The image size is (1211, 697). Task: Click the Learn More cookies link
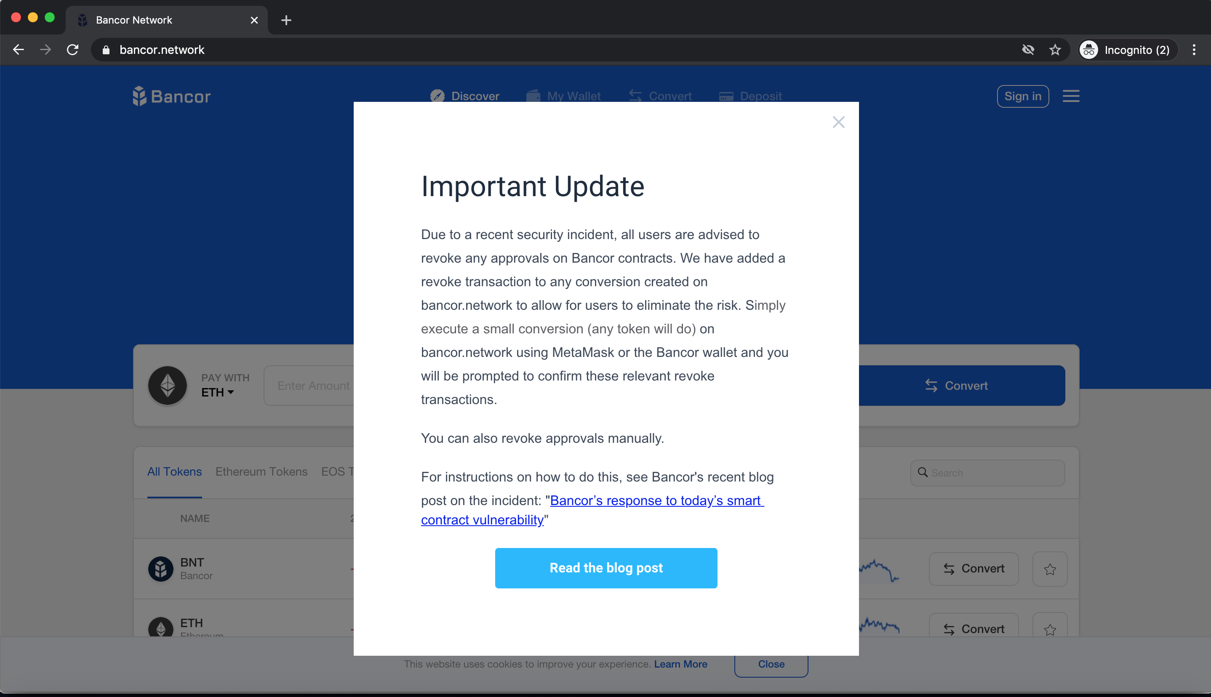pos(680,664)
